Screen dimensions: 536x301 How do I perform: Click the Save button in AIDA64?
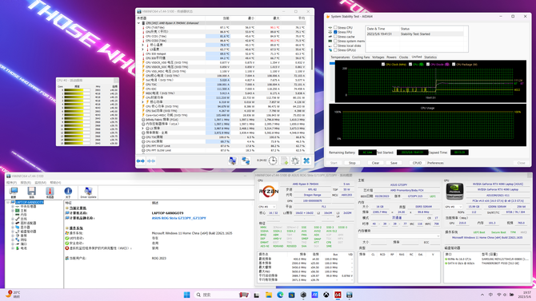(x=394, y=163)
